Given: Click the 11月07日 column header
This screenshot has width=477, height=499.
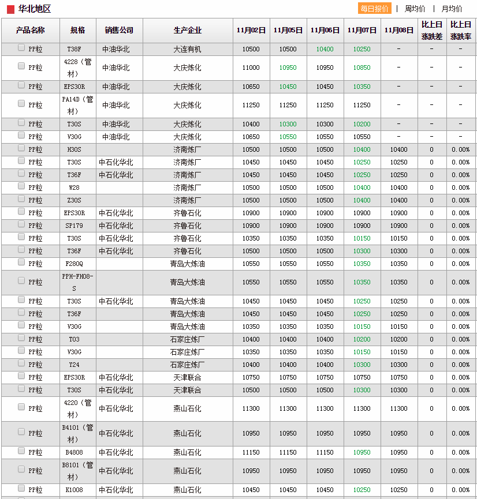Looking at the screenshot, I should [x=362, y=30].
